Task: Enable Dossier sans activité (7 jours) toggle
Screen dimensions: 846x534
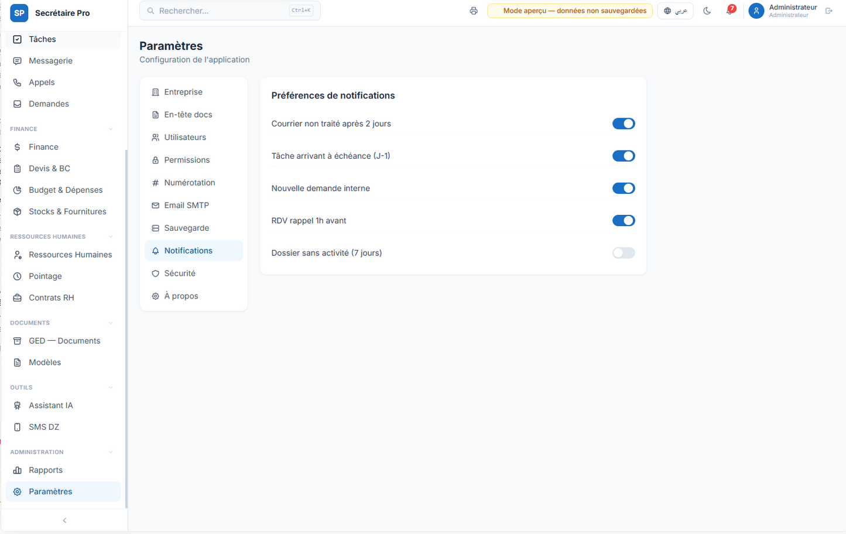Action: pos(624,253)
